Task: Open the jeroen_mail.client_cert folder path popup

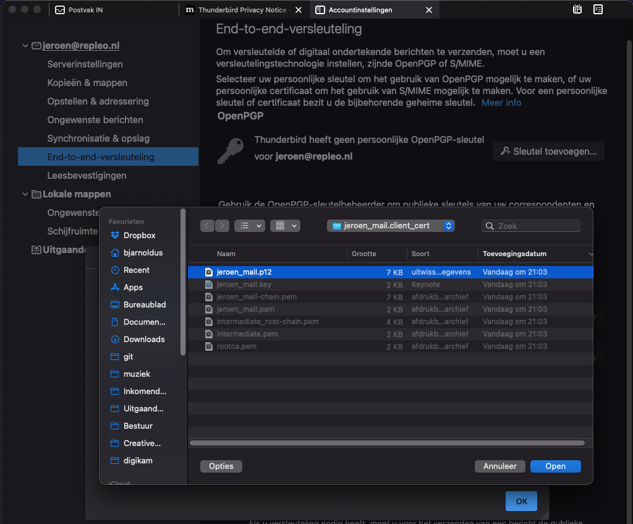Action: click(391, 226)
